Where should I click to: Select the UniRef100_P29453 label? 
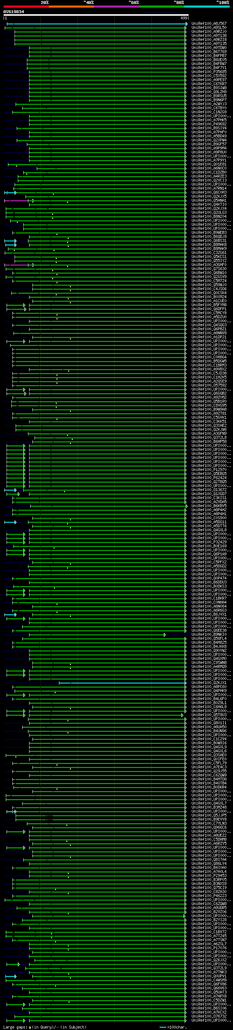(209, 876)
